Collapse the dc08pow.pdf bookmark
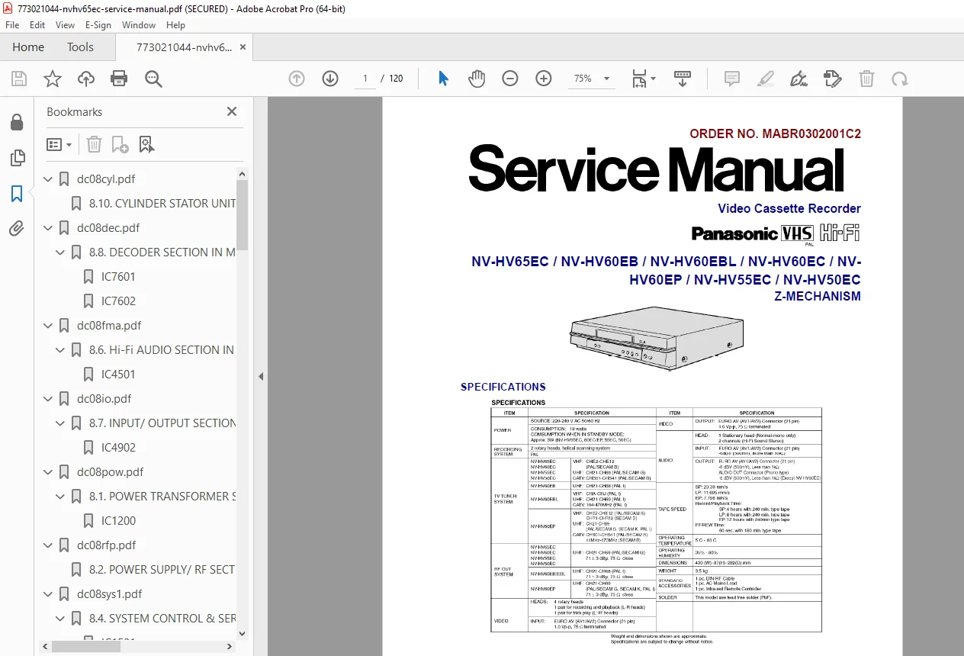The height and width of the screenshot is (656, 964). pos(48,472)
